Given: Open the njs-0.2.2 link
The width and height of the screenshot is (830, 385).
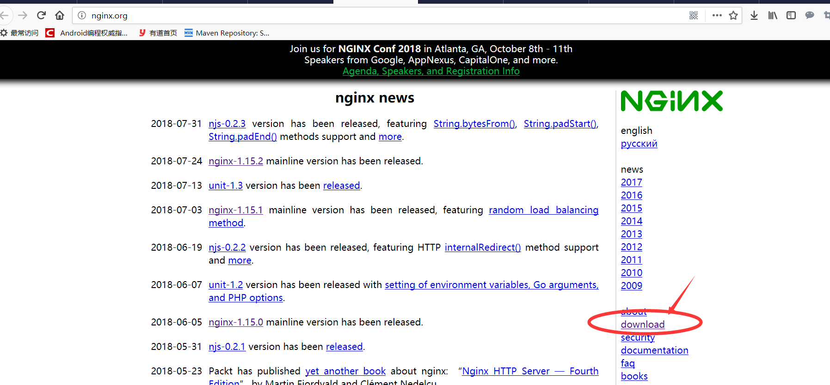Looking at the screenshot, I should (x=227, y=247).
